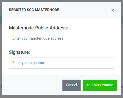The image size is (123, 98).
Task: Click the Masternode-Public-Address label
Action: tap(38, 28)
